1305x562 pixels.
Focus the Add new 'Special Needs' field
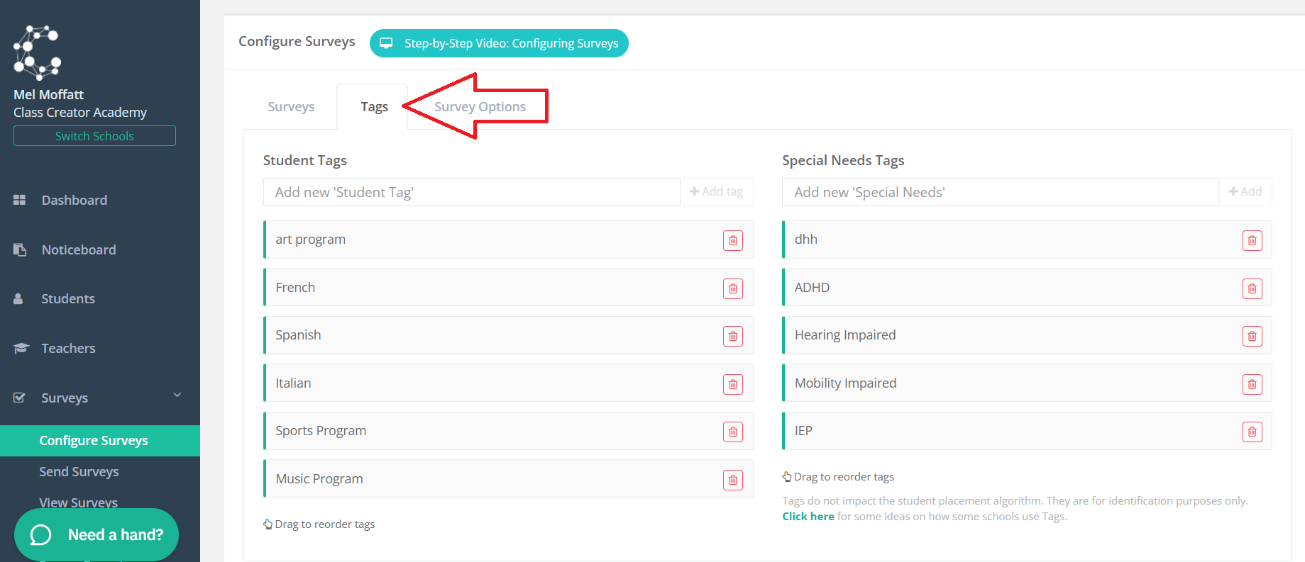point(1001,192)
